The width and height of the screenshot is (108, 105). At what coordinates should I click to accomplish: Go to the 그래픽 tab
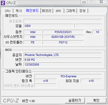point(70,11)
